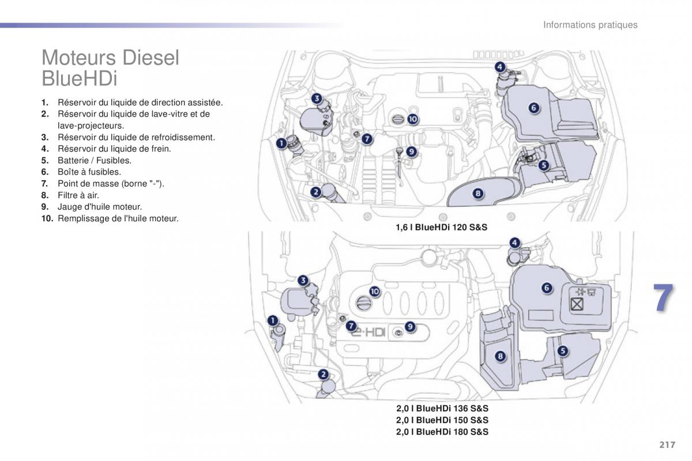This screenshot has width=692, height=461.
Task: Select the "Jauge d'huile moteur." list item
Action: 92,206
